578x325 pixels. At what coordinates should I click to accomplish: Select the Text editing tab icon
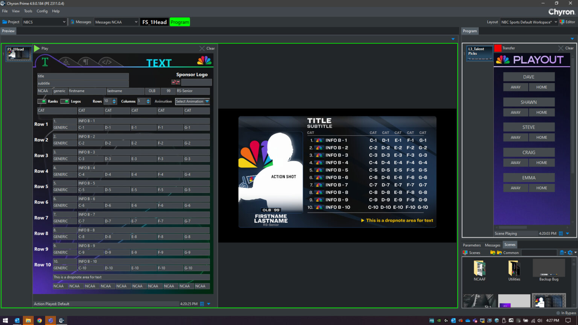[x=45, y=62]
